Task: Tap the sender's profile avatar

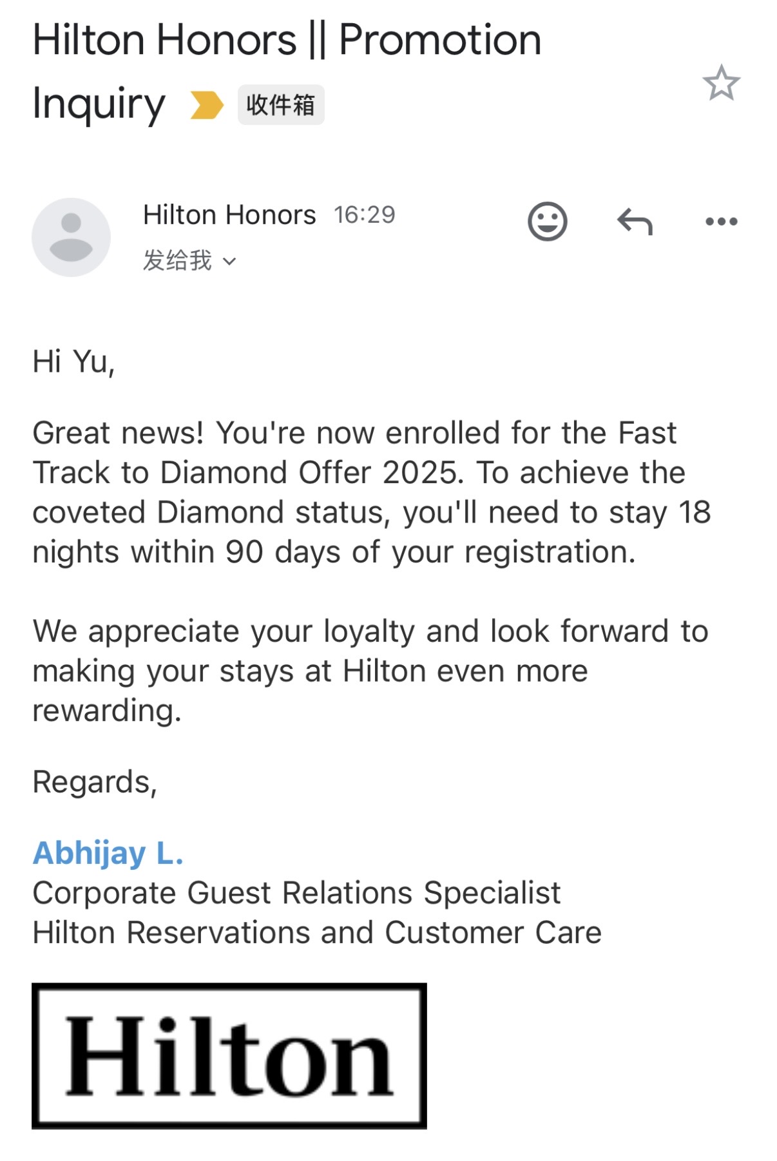Action: pos(71,237)
